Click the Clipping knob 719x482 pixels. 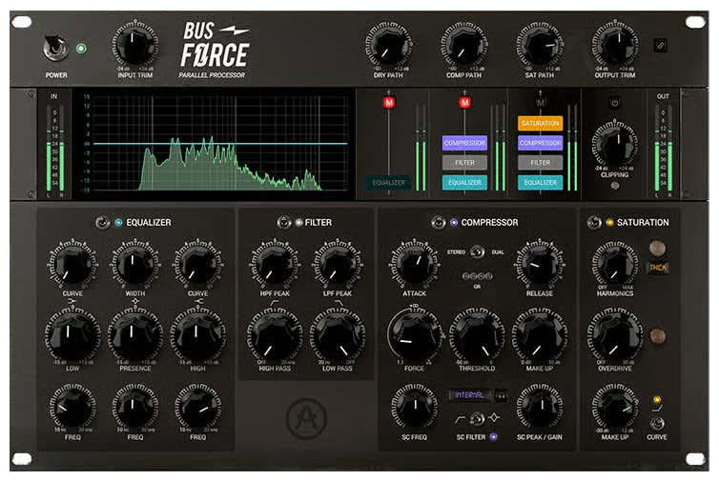pos(615,145)
